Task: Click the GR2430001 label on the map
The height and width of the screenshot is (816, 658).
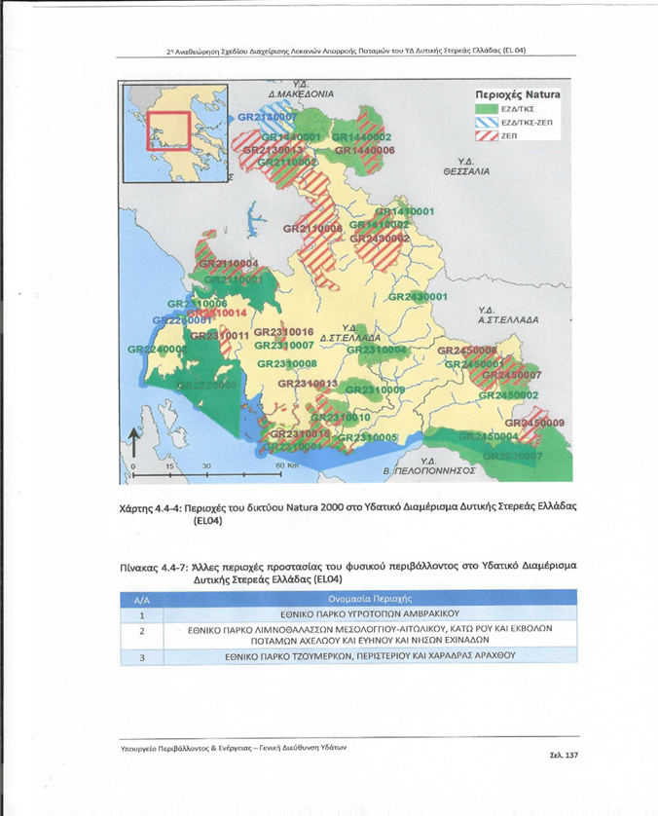Action: click(419, 296)
